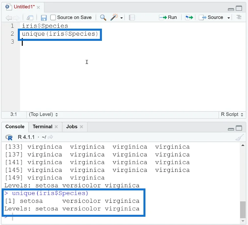Click console scrollbar up arrow

(243, 145)
